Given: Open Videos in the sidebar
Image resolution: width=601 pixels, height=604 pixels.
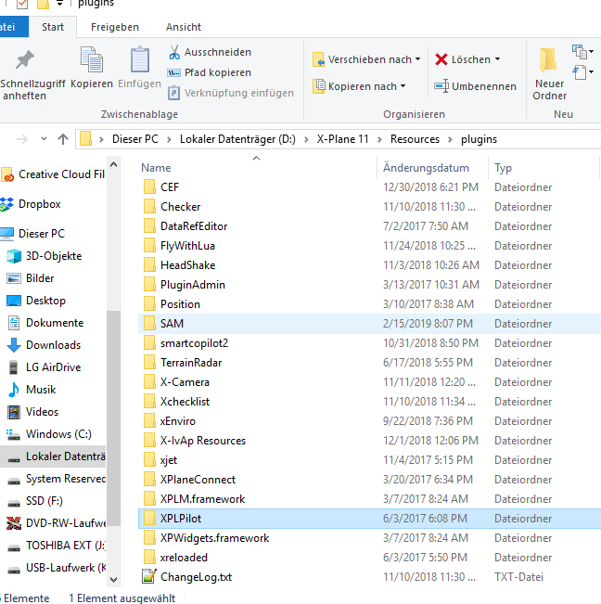Looking at the screenshot, I should pos(34,412).
